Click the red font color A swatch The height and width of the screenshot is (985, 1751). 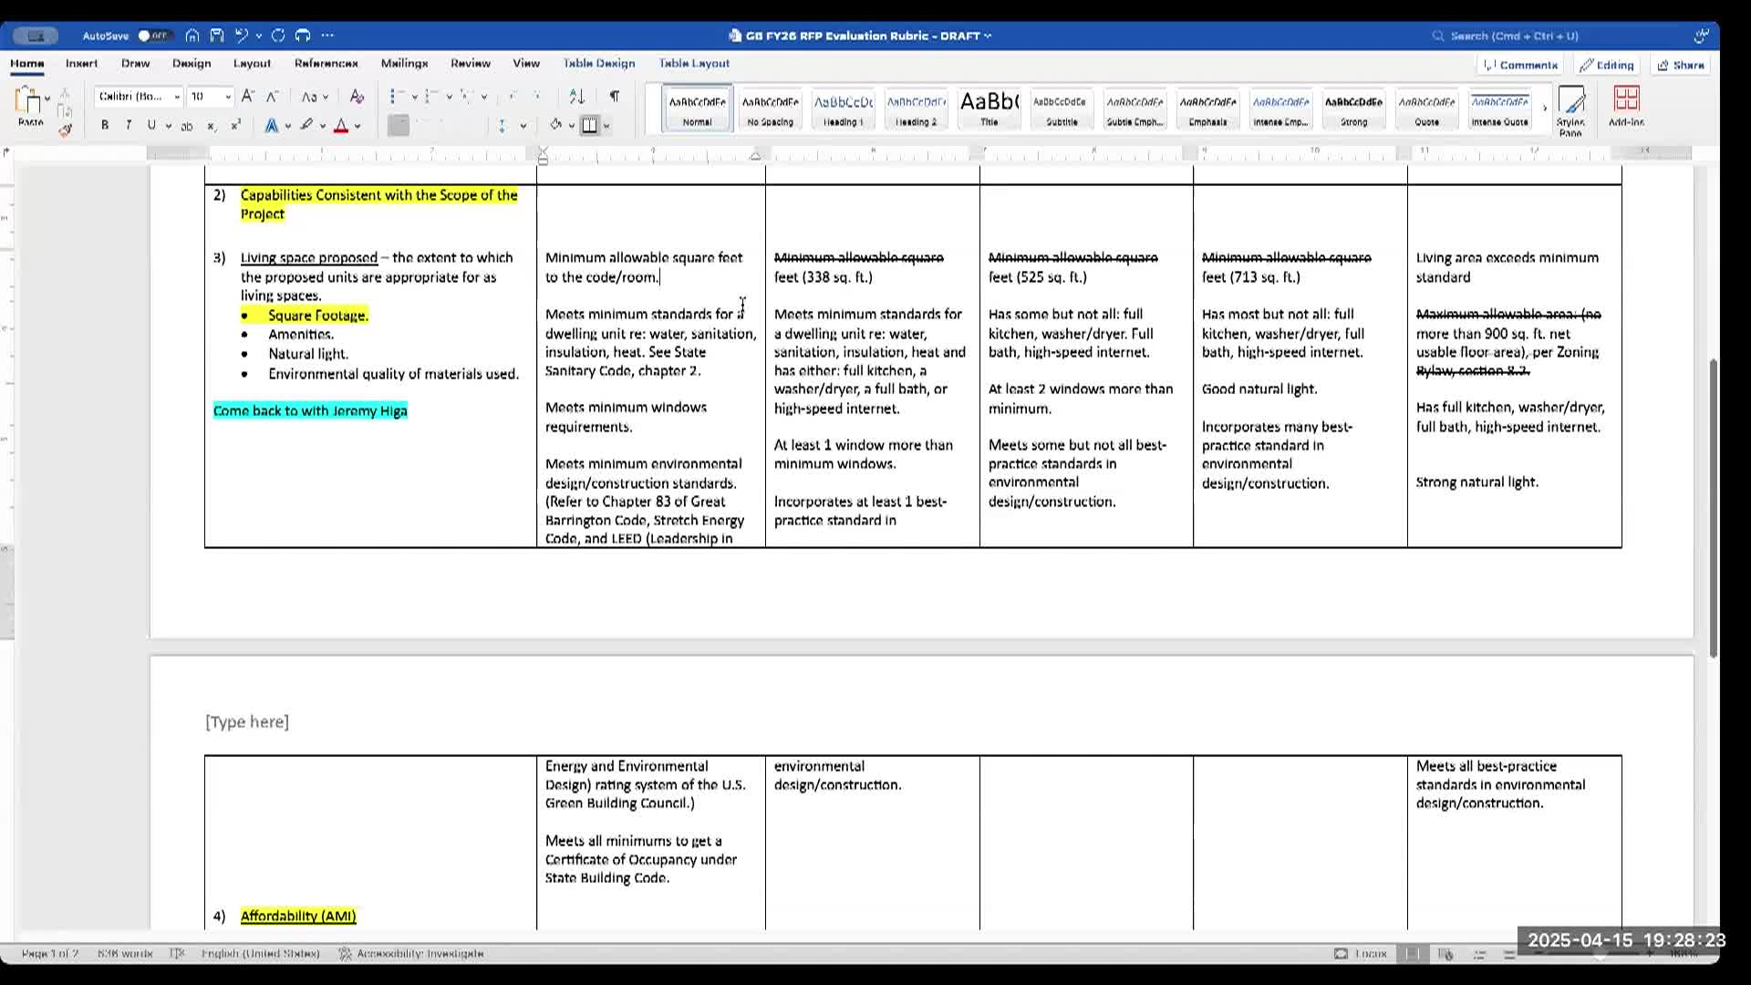[x=341, y=126]
